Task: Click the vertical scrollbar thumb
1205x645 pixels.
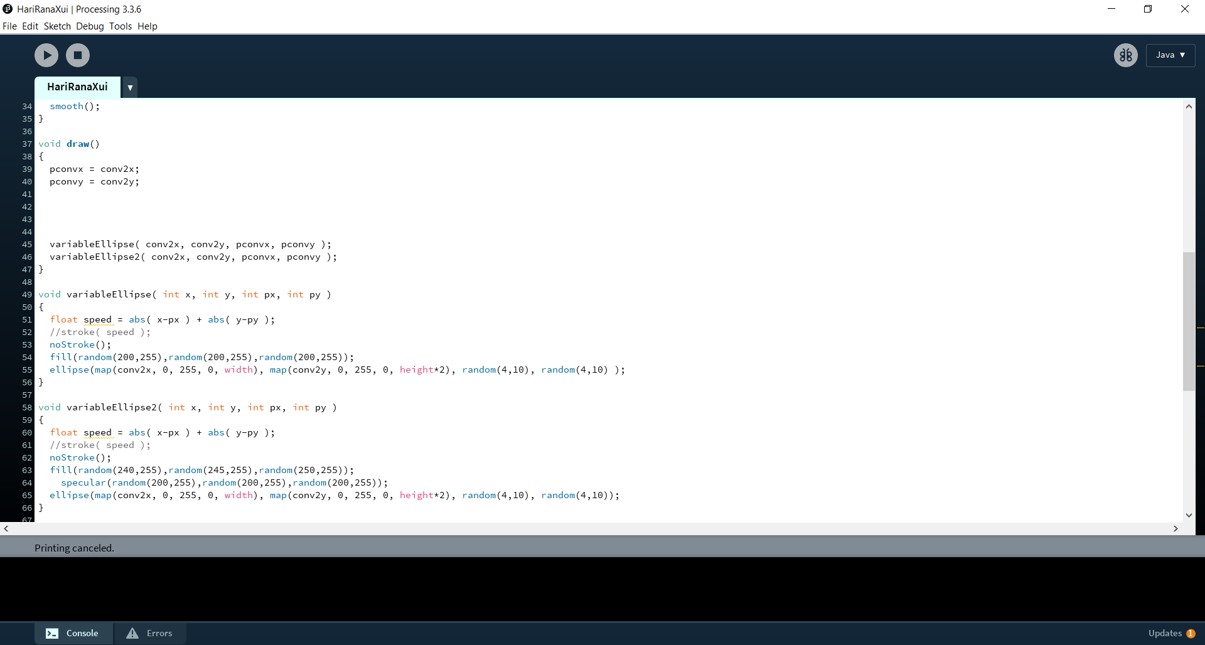Action: click(x=1189, y=321)
